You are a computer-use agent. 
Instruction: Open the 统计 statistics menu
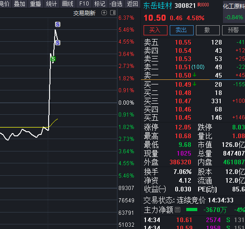coord(51,4)
